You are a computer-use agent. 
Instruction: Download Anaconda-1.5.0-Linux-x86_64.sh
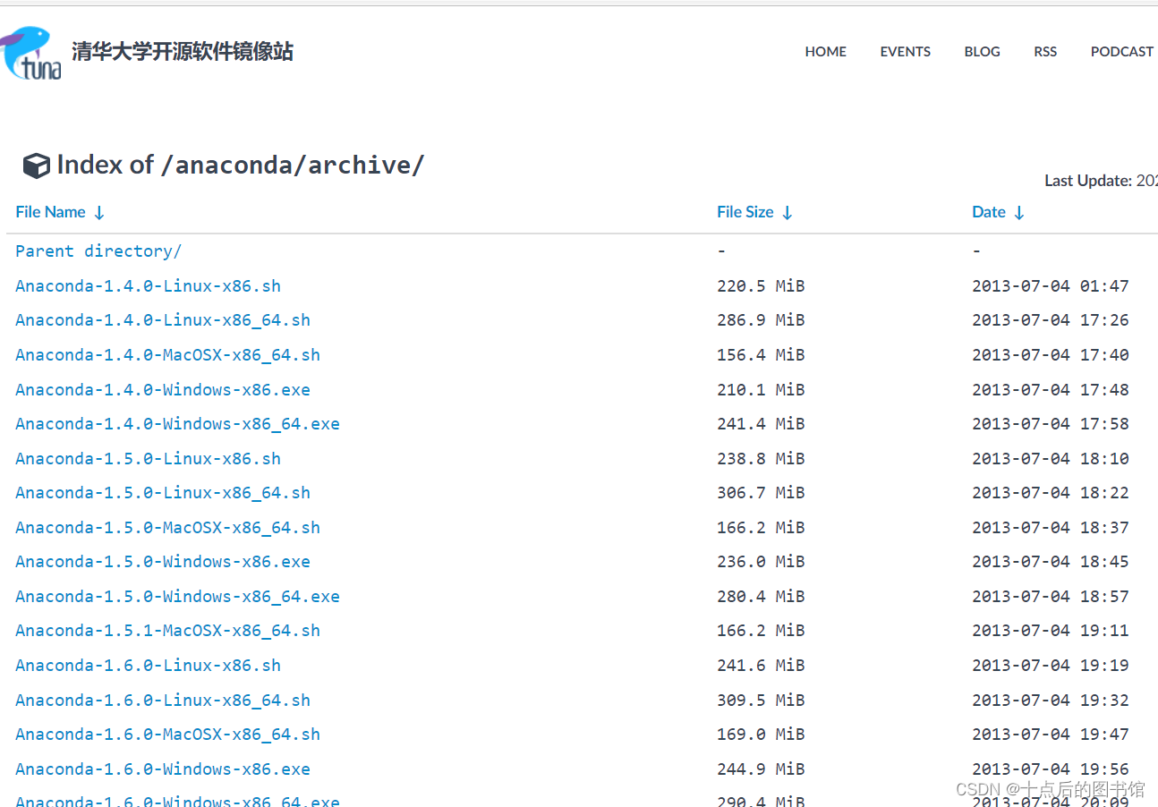click(163, 493)
